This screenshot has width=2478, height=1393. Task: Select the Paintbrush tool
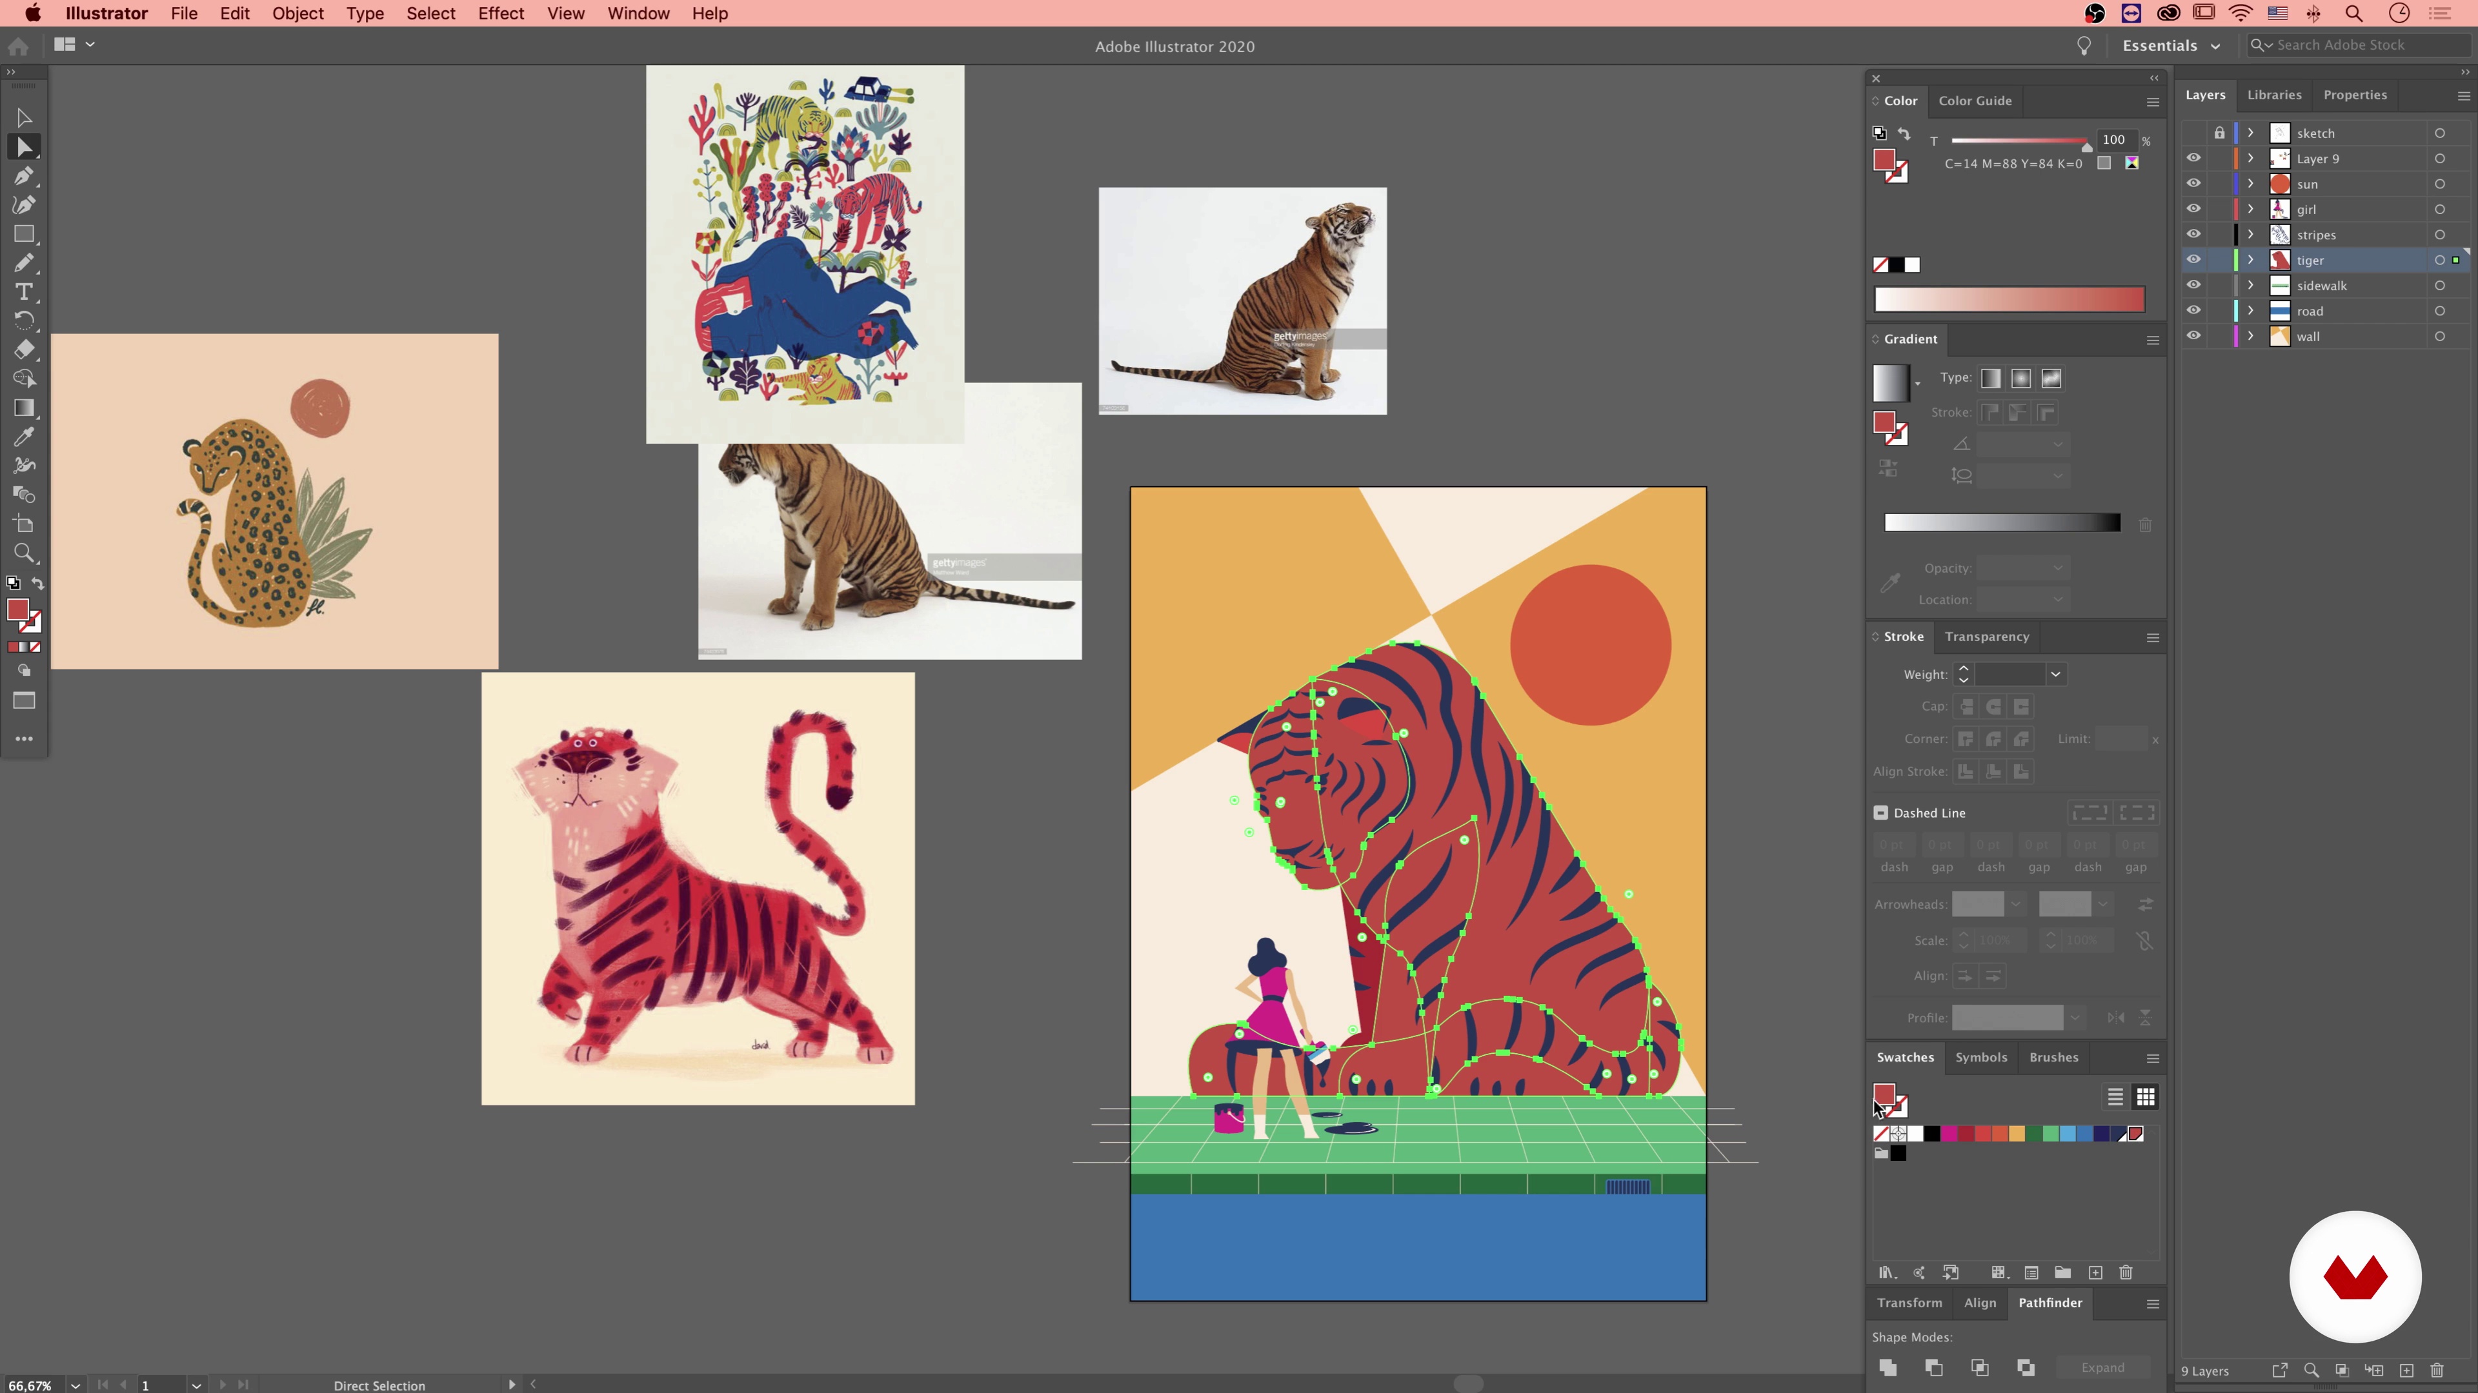coord(24,263)
